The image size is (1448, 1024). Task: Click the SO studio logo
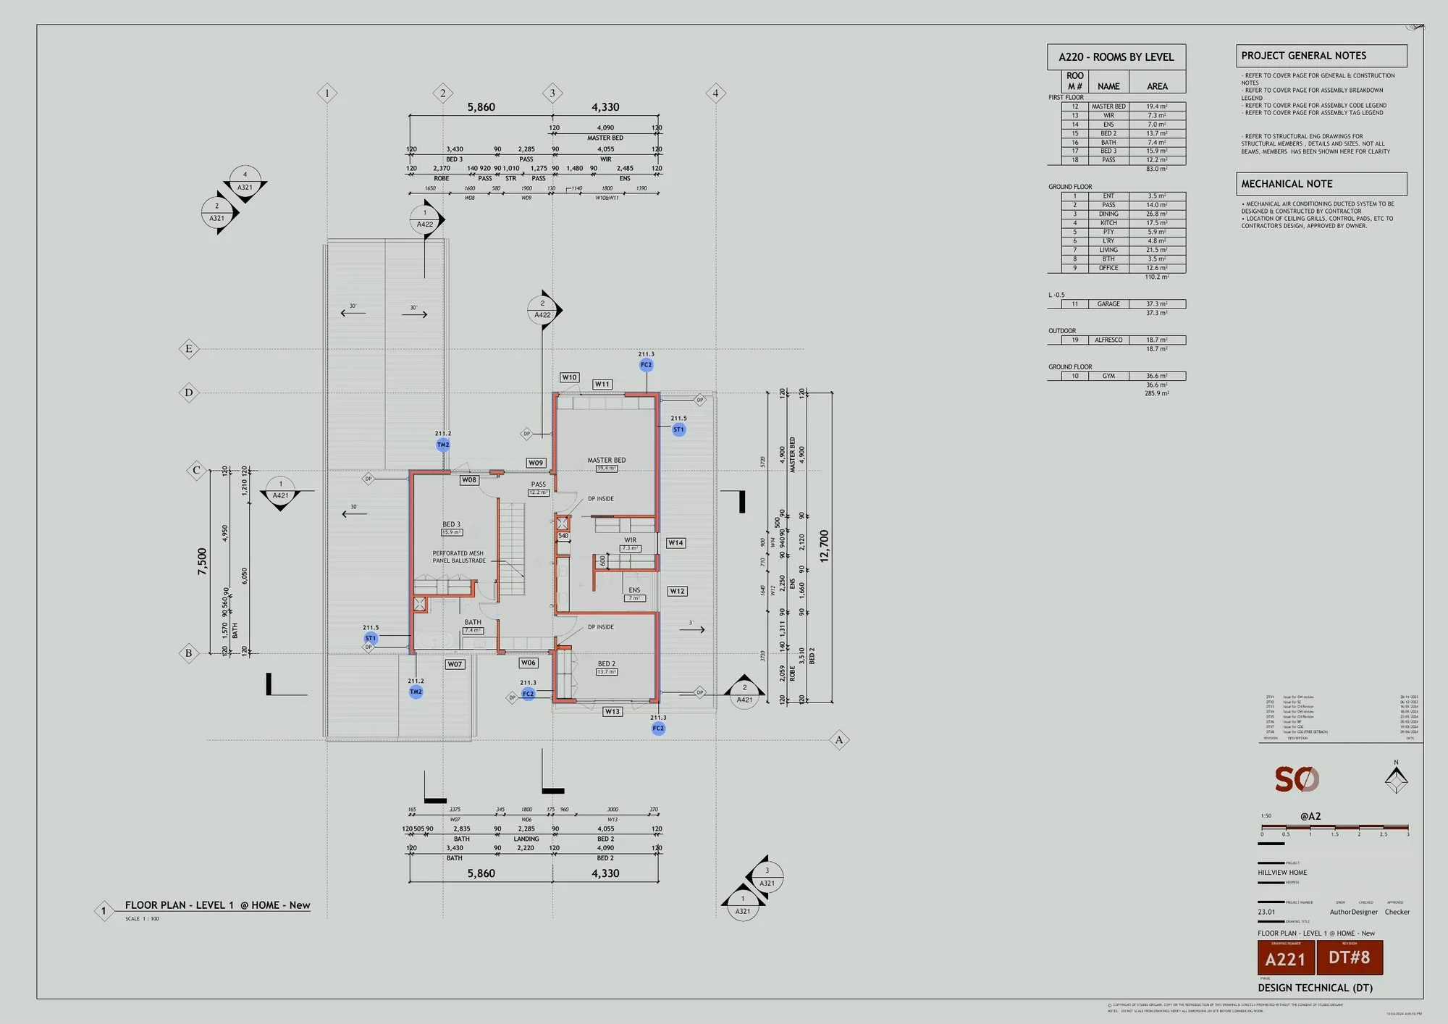[1297, 779]
